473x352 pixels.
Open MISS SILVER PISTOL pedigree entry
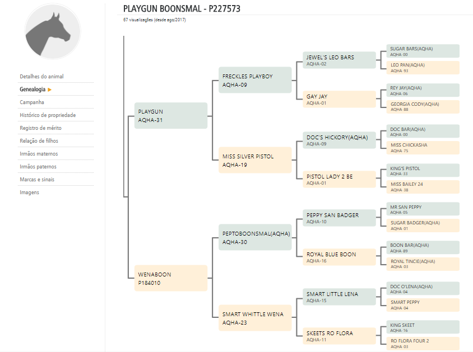click(255, 160)
